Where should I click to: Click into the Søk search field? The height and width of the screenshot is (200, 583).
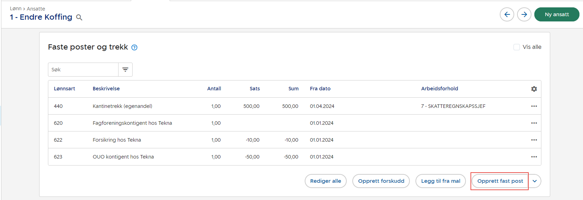tap(83, 70)
